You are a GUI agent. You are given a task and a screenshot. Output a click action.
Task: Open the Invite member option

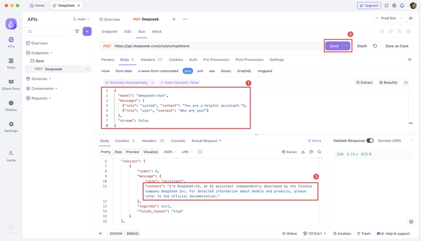coord(11,156)
